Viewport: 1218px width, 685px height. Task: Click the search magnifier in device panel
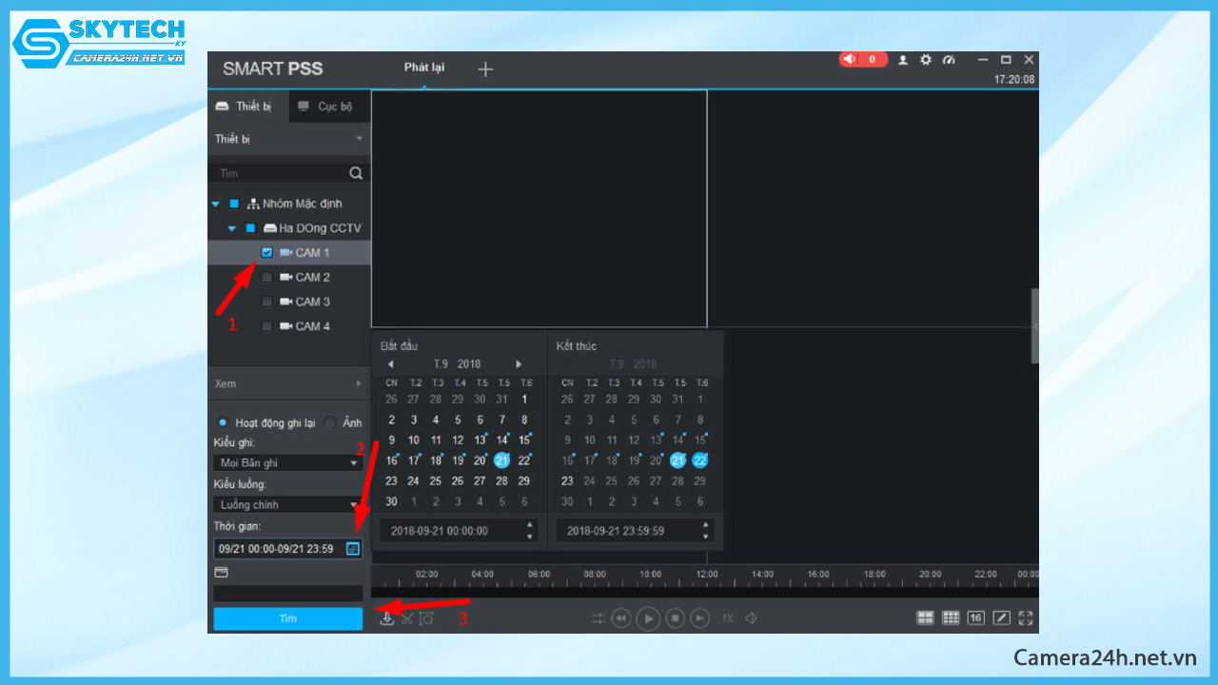coord(356,173)
